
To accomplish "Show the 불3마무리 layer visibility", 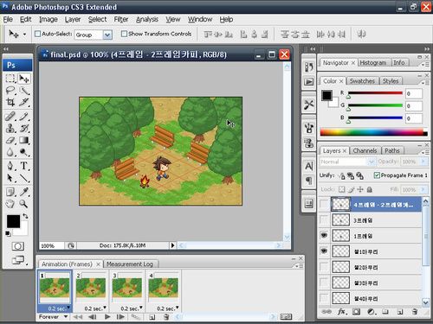I will pos(324,283).
